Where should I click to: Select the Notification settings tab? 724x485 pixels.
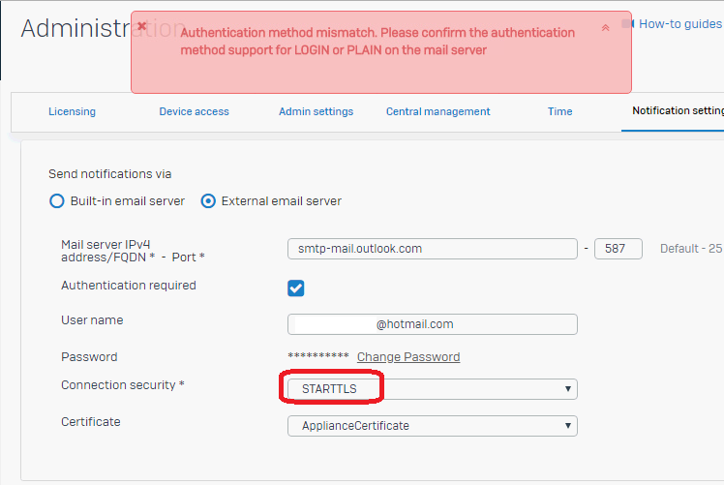(678, 111)
